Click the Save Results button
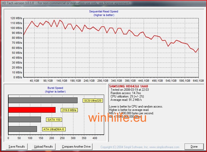 pos(17,147)
